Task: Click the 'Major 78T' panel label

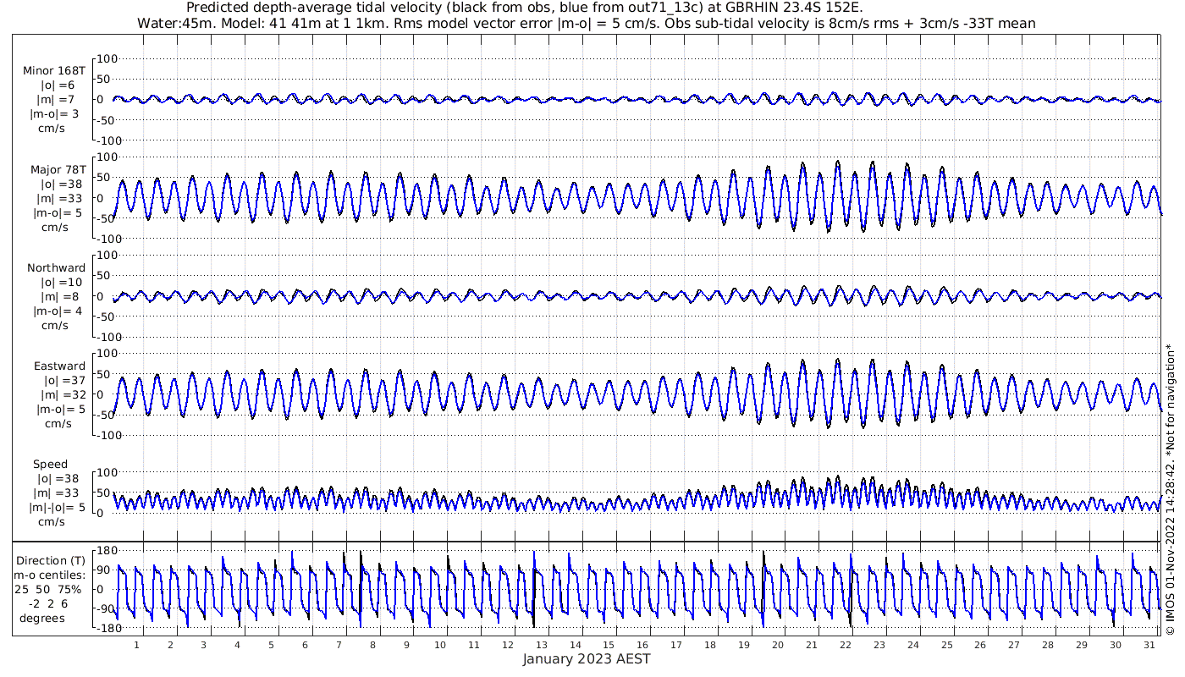Action: [58, 169]
